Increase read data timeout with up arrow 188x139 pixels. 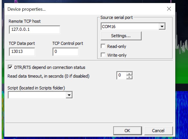[x=129, y=74]
